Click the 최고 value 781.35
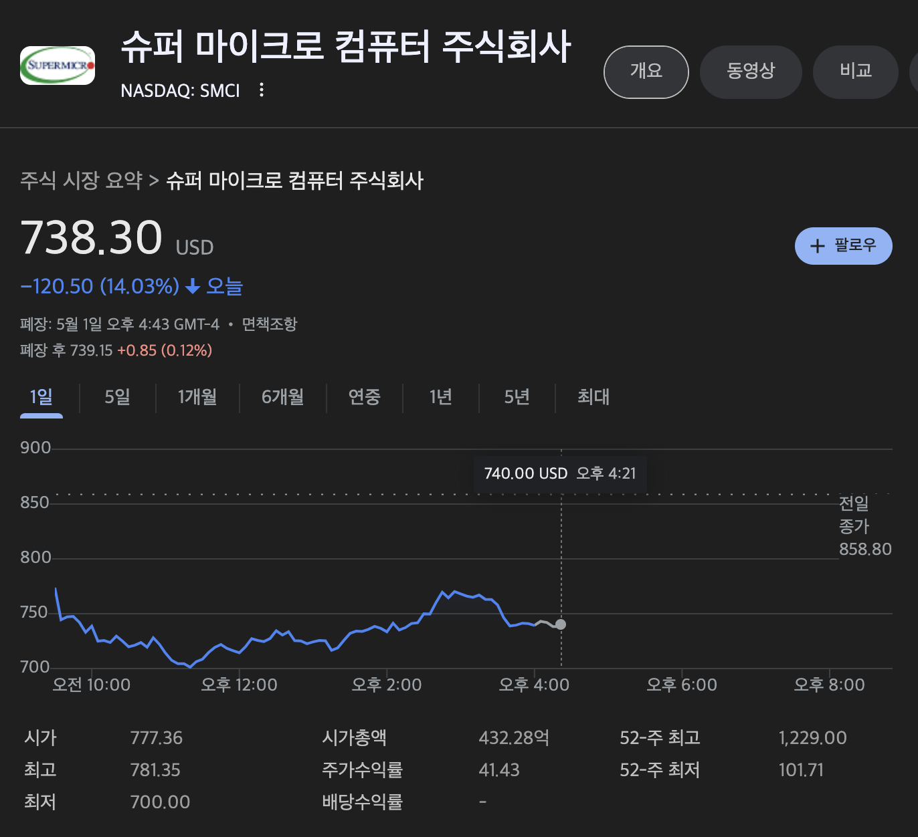 tap(155, 770)
